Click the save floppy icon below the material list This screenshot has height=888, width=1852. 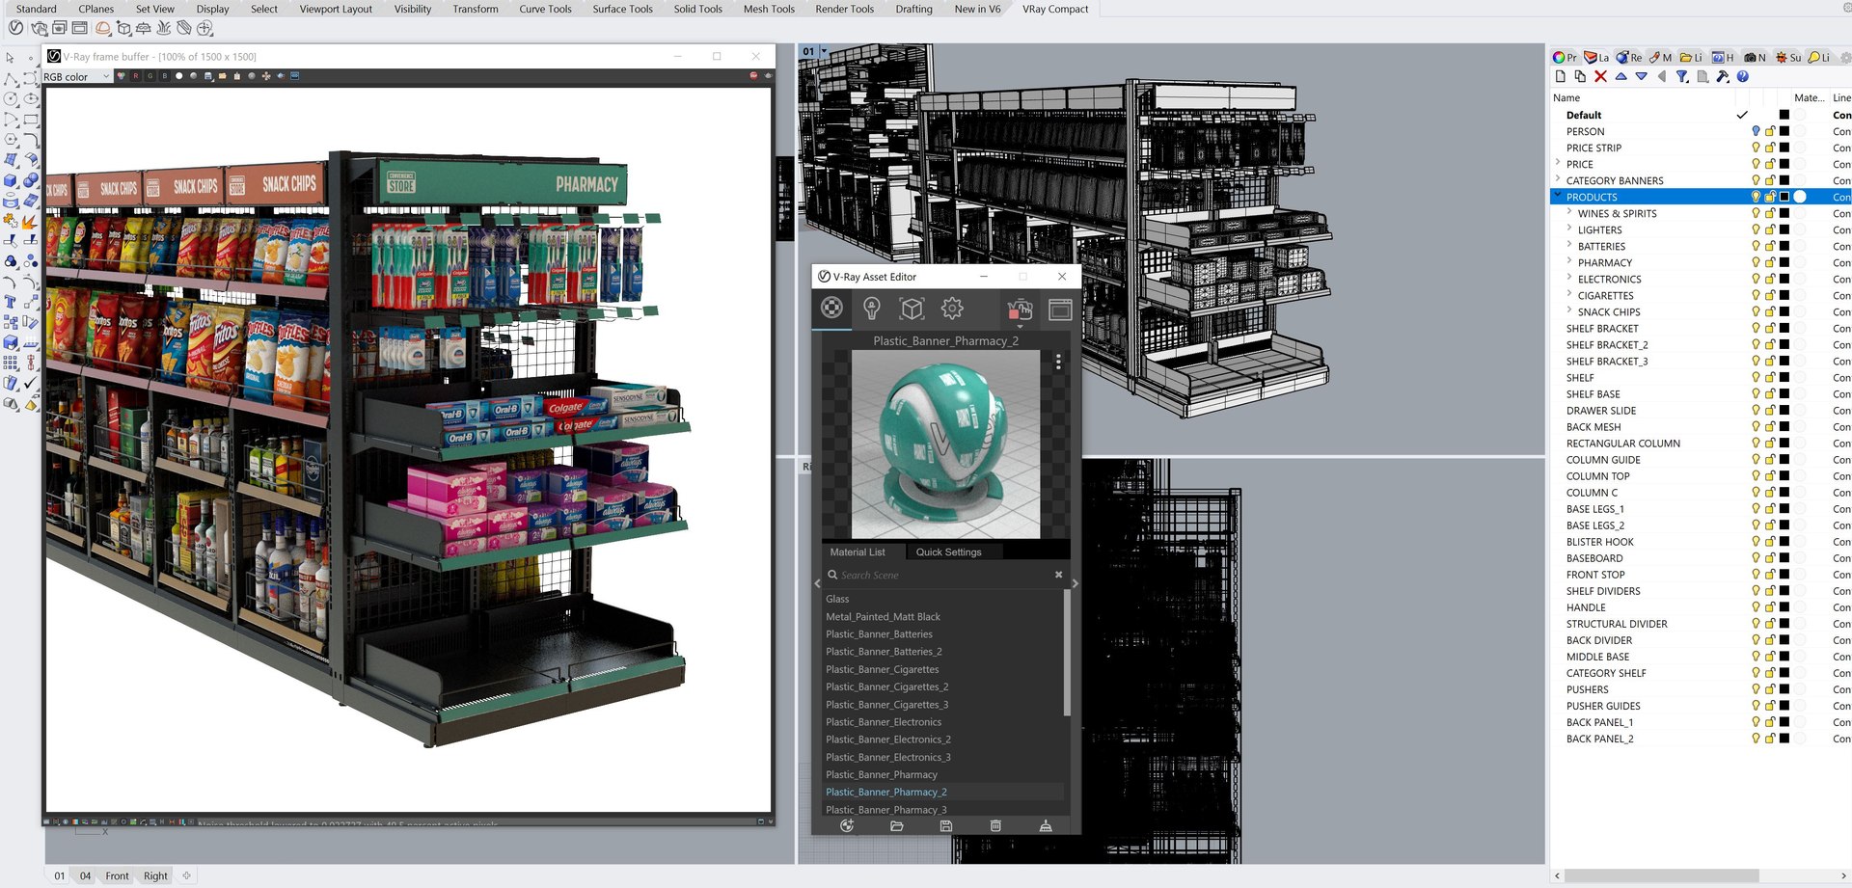(x=946, y=825)
